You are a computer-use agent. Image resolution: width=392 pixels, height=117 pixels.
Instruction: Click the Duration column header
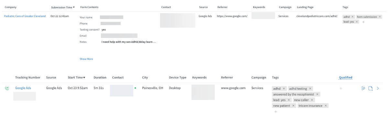pyautogui.click(x=100, y=77)
